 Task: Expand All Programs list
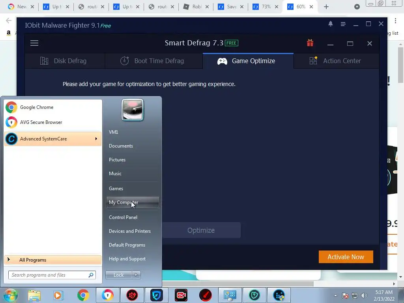click(x=53, y=260)
